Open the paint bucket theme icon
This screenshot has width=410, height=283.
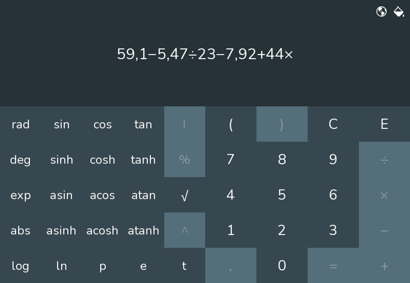[399, 11]
